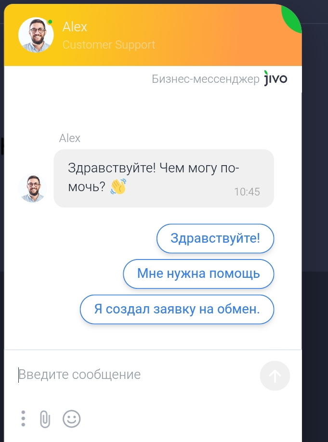Image resolution: width=328 pixels, height=442 pixels.
Task: Open the three-dot options menu
Action: pyautogui.click(x=23, y=418)
